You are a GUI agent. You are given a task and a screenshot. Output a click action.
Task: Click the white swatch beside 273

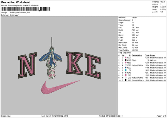tap(126, 78)
